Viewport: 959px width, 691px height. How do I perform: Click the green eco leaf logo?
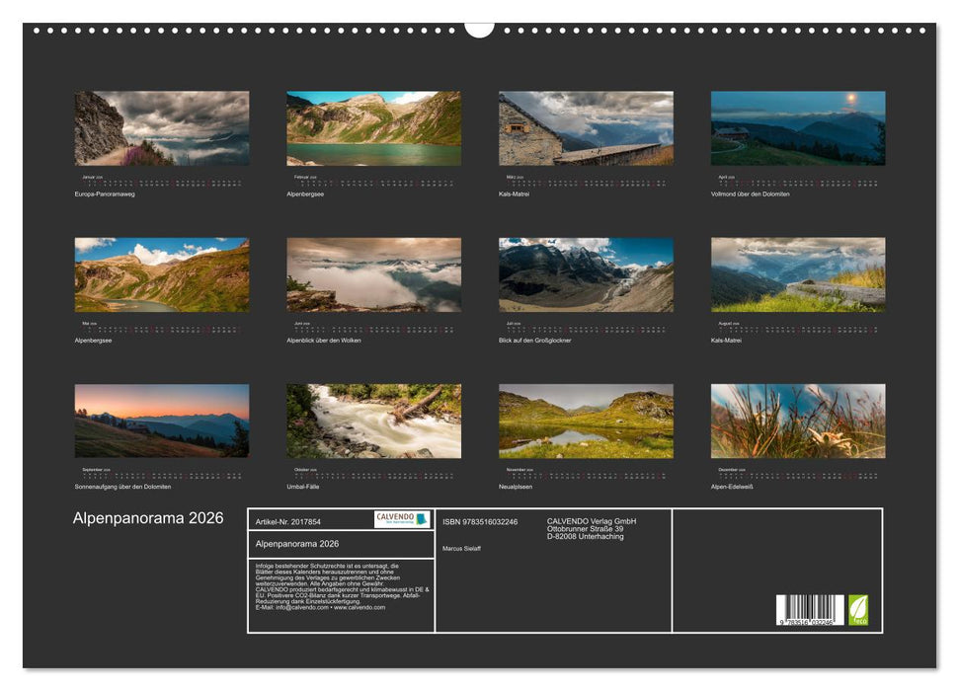coord(858,609)
